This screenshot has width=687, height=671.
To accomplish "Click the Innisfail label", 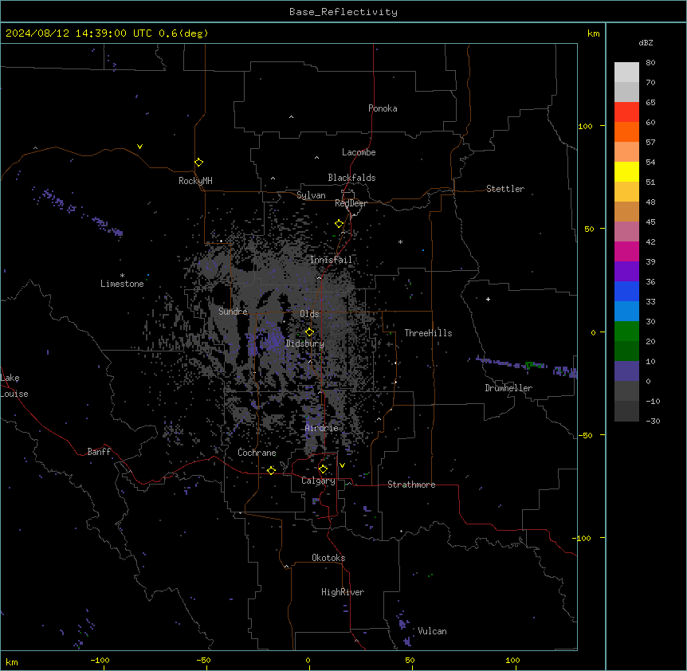I will (x=331, y=260).
